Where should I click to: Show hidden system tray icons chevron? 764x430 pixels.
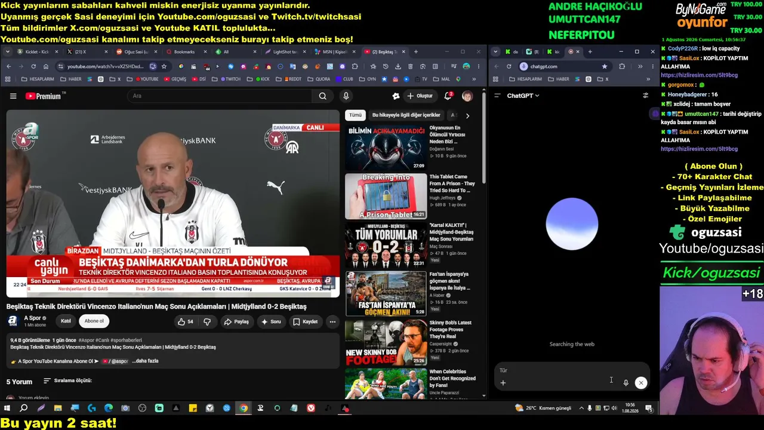581,408
